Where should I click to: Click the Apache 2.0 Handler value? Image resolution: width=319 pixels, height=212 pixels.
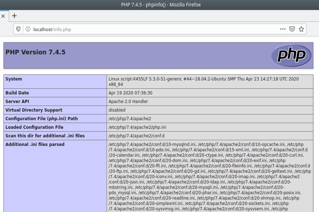pos(128,101)
